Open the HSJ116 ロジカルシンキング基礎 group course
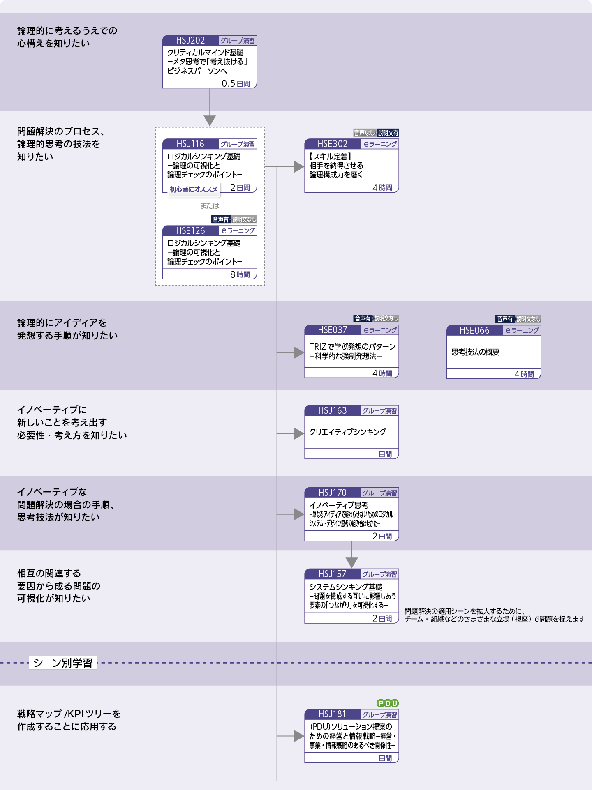The width and height of the screenshot is (592, 790). 210,166
